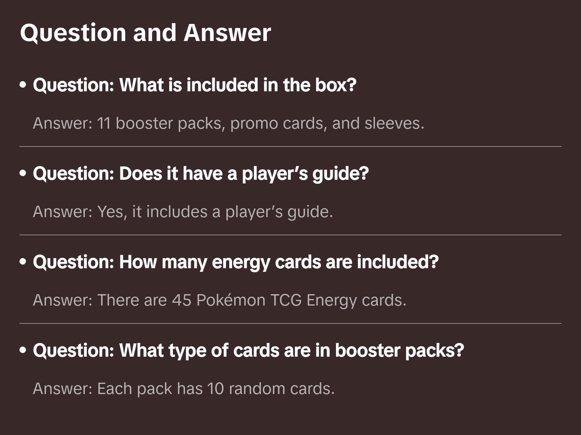The width and height of the screenshot is (581, 435).
Task: Click answer about 11 booster packs
Action: coord(228,123)
